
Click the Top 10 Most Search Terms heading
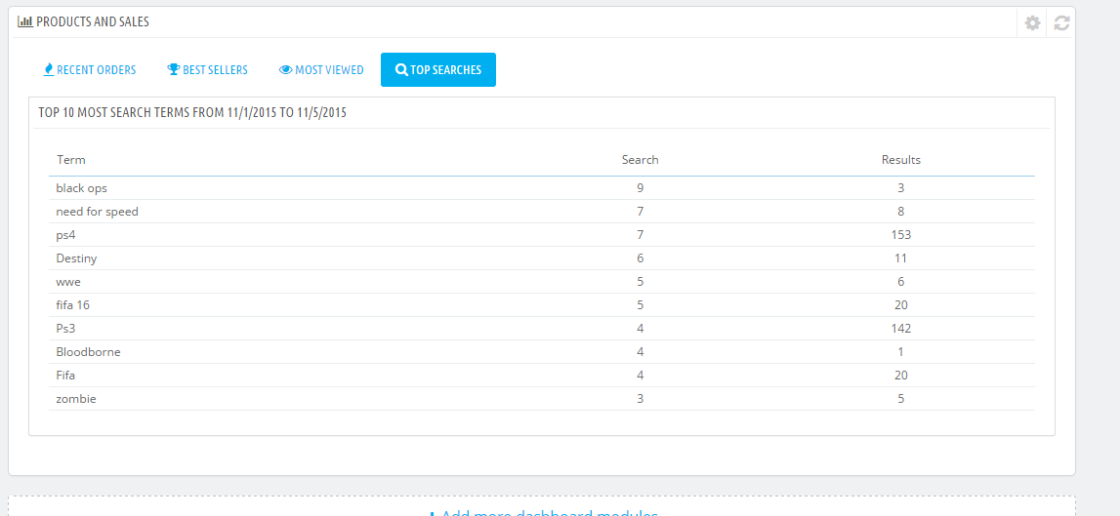[x=192, y=113]
